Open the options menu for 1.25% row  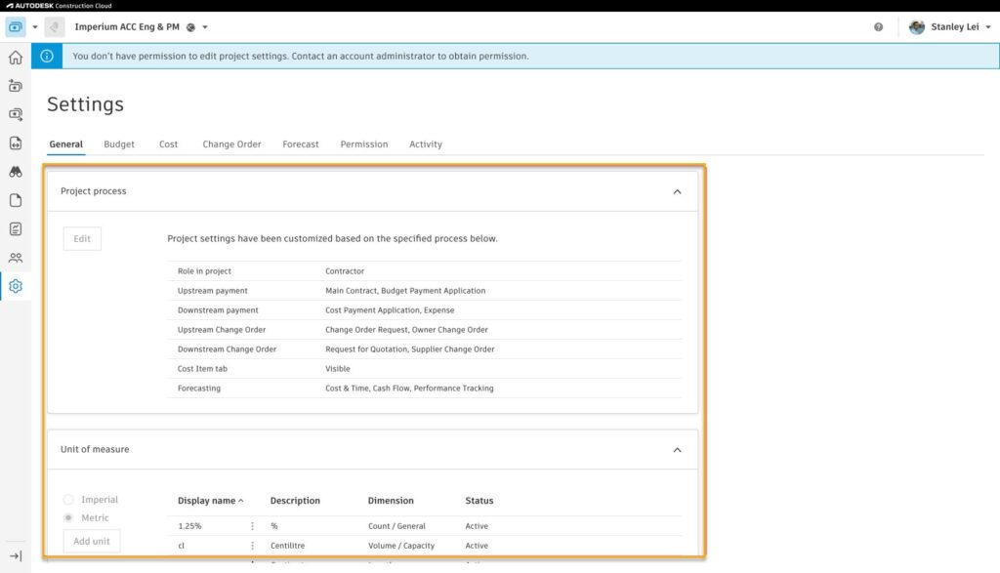(x=253, y=526)
